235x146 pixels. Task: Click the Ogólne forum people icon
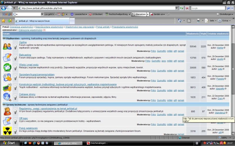(x=7, y=46)
